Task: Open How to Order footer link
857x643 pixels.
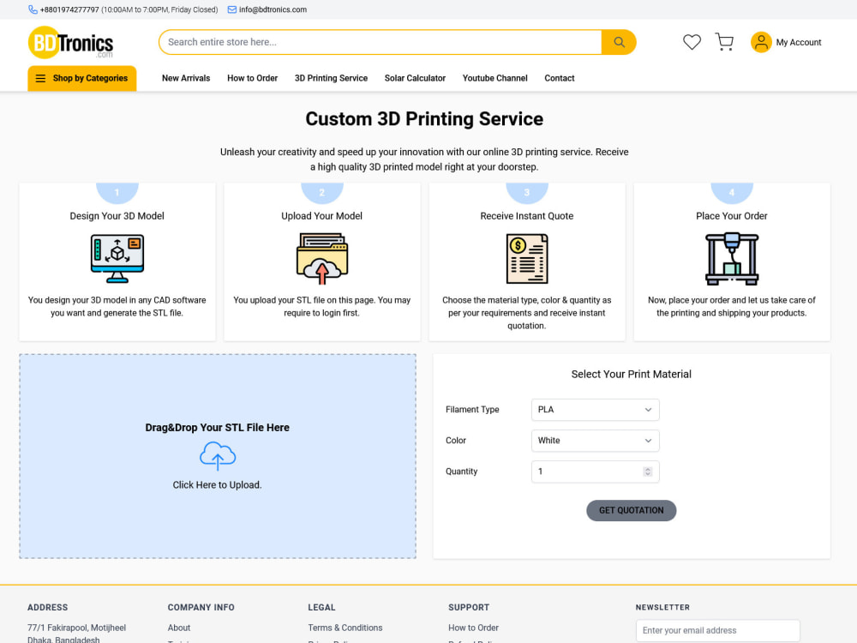Action: [x=473, y=628]
